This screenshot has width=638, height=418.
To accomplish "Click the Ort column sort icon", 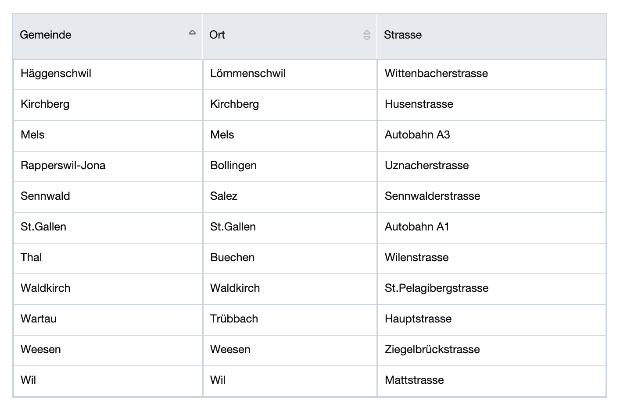I will click(x=367, y=35).
